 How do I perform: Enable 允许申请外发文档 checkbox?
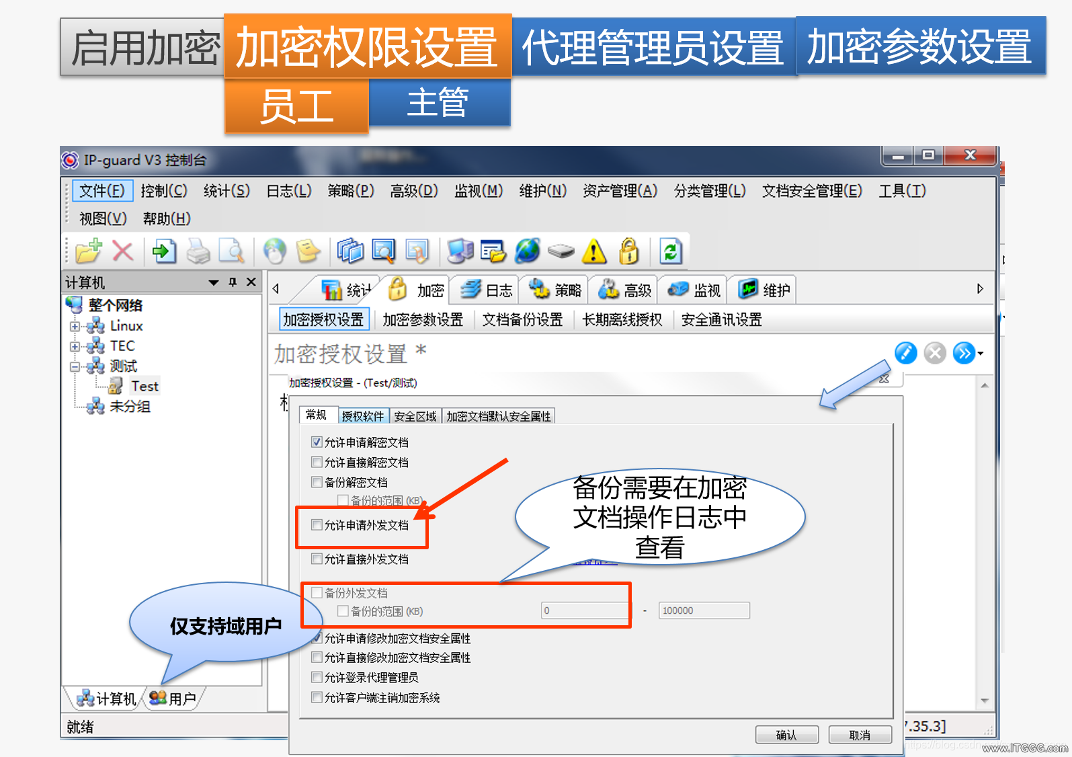coord(317,525)
